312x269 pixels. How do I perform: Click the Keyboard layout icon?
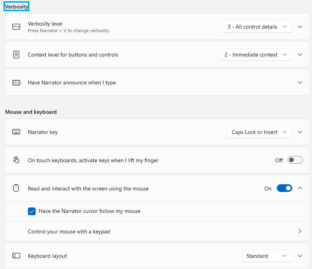tap(16, 256)
